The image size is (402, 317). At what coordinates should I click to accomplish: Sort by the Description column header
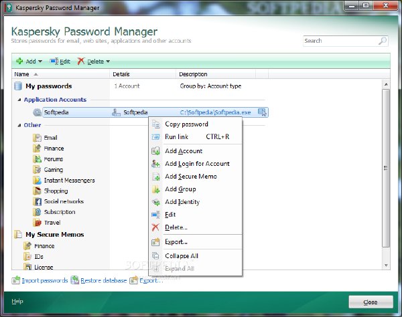click(216, 74)
